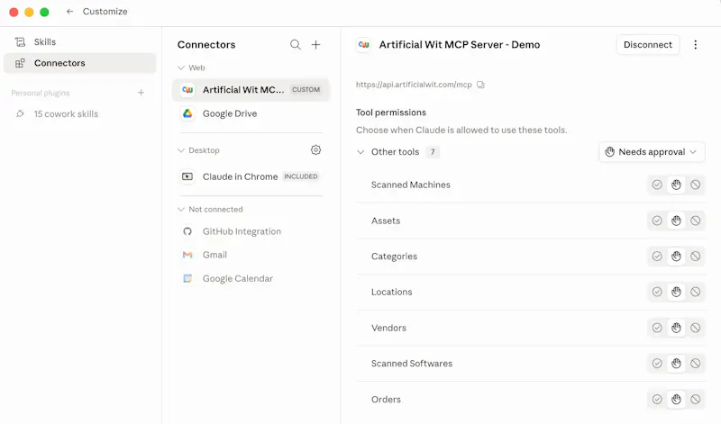The width and height of the screenshot is (721, 424).
Task: Add a new connector with plus icon
Action: 316,44
